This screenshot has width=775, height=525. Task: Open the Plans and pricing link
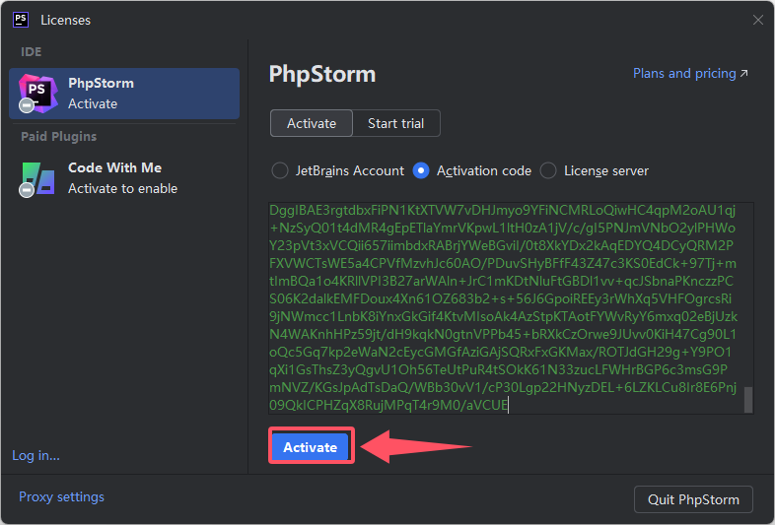coord(690,74)
